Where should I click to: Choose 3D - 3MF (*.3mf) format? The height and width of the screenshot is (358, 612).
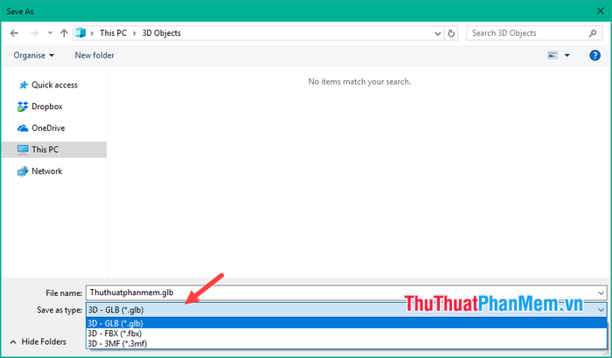(x=346, y=343)
